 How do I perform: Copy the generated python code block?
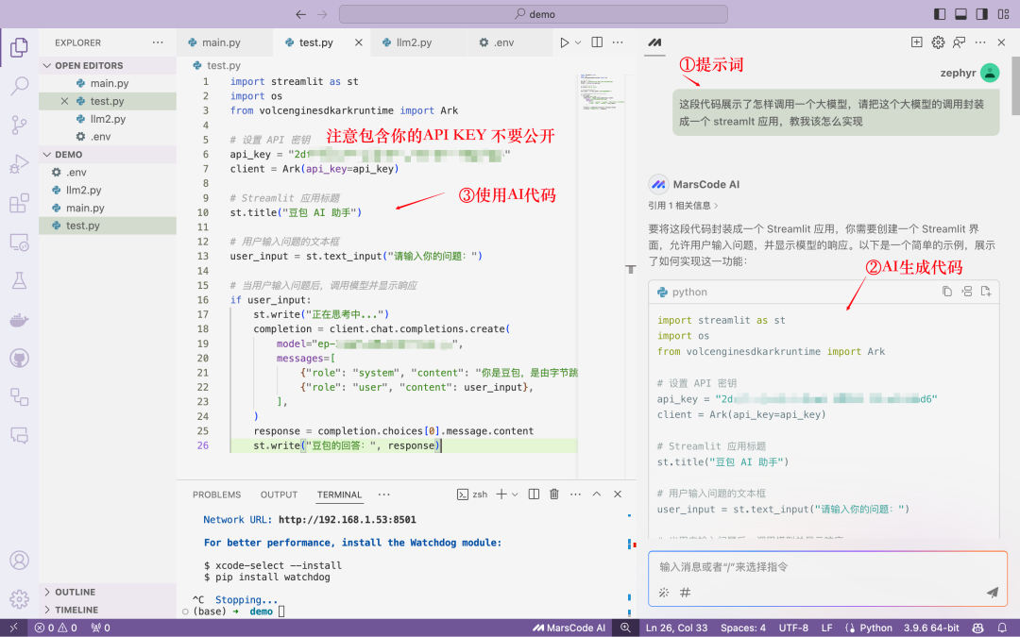[x=946, y=292]
